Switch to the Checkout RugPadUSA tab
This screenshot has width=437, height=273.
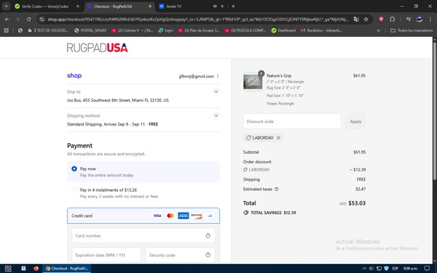coord(119,6)
